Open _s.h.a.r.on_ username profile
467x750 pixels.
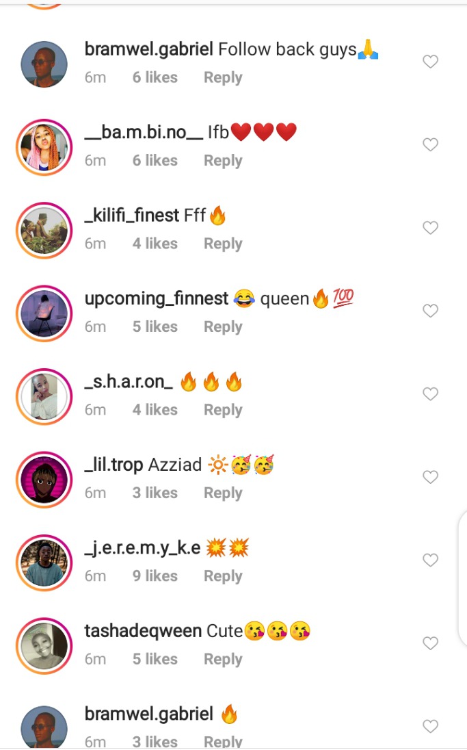coord(129,382)
